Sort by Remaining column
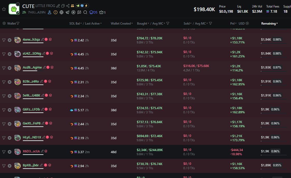The width and height of the screenshot is (291, 178). click(x=269, y=23)
